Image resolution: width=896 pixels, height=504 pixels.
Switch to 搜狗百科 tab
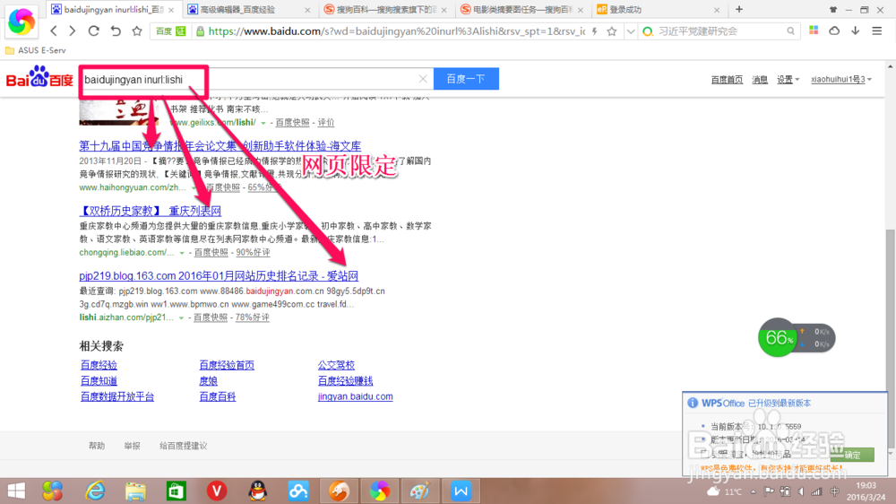coord(385,10)
